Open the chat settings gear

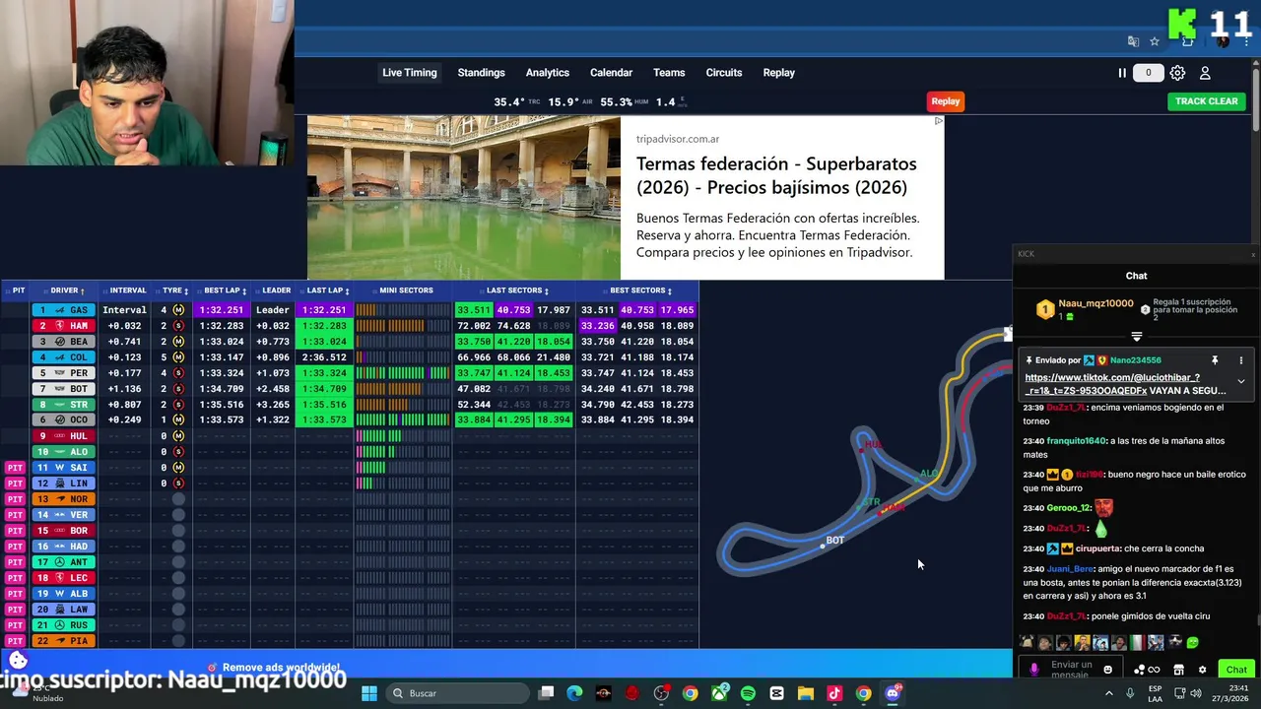point(1202,670)
